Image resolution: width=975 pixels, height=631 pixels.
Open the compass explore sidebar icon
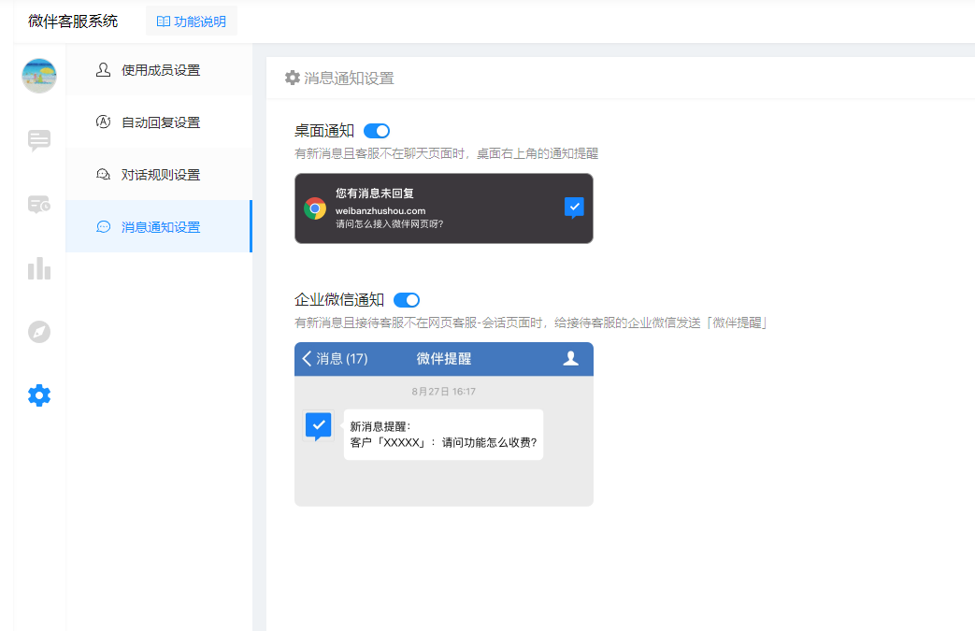tap(39, 332)
